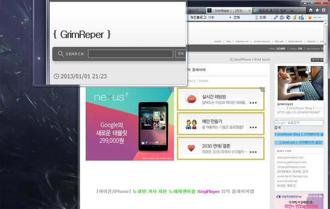Open the booup.grimreper.net link
The image size is (330, 209).
(292, 162)
